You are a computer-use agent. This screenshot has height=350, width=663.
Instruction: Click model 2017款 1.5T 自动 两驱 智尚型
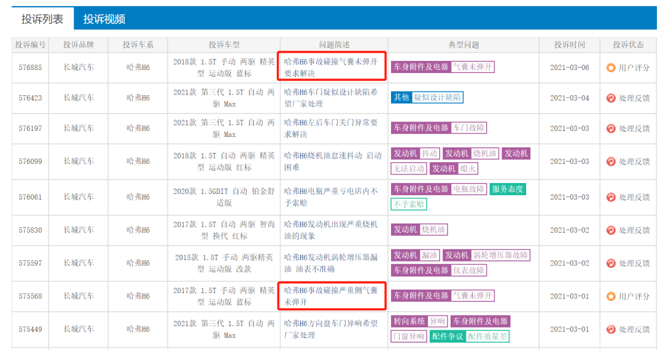click(224, 230)
